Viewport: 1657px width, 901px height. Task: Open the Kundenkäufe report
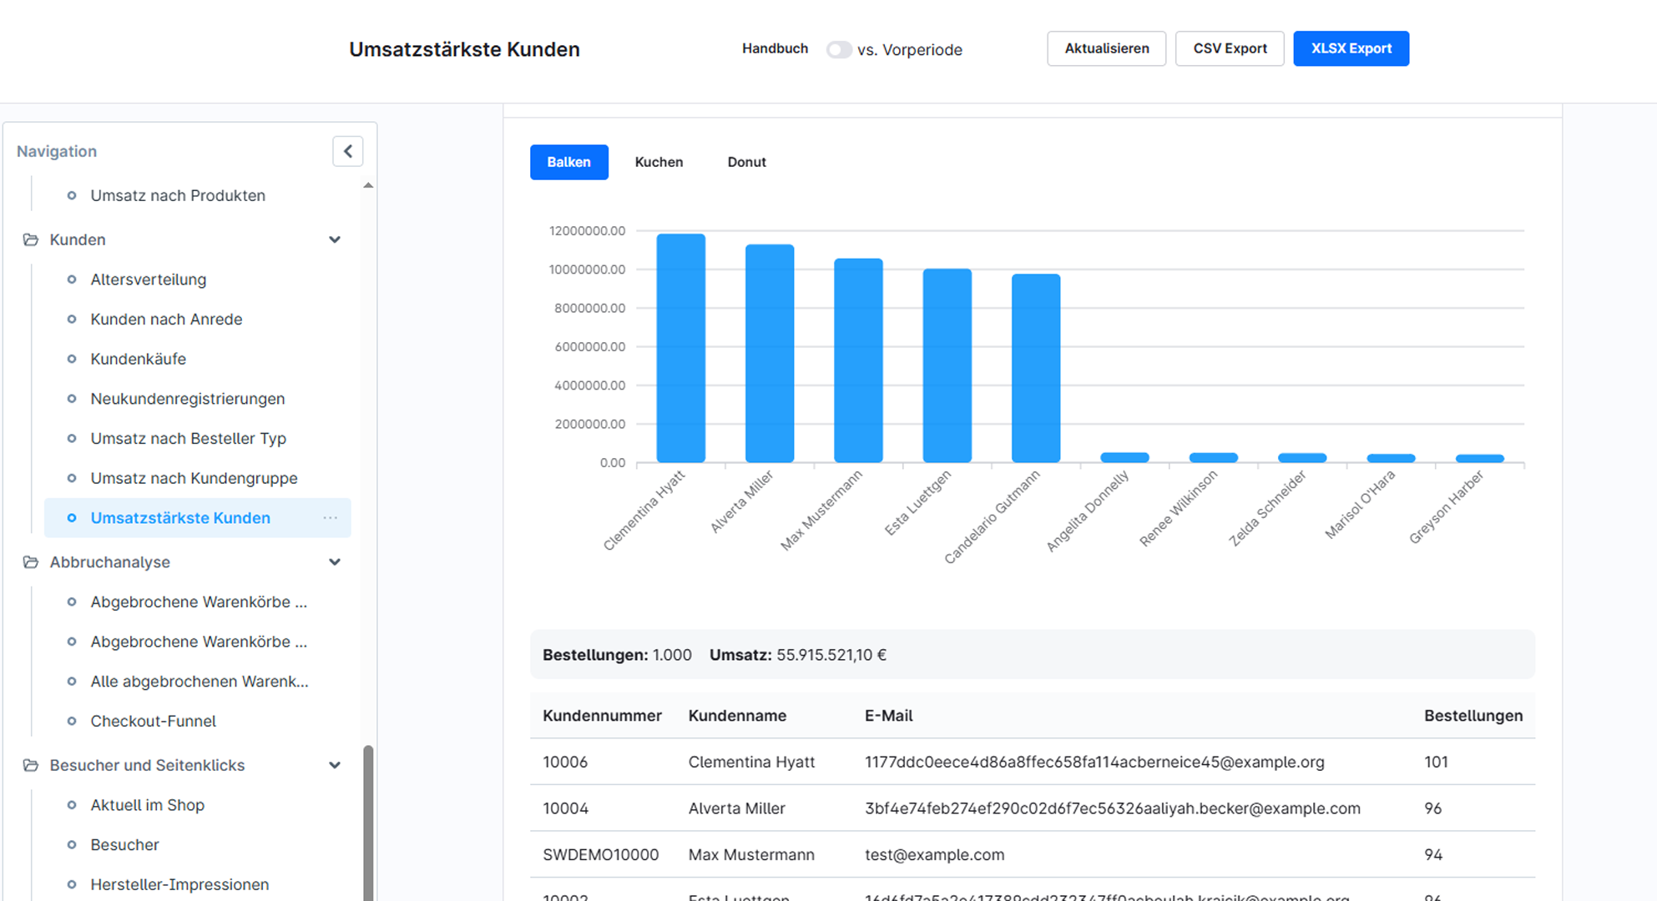pyautogui.click(x=139, y=359)
